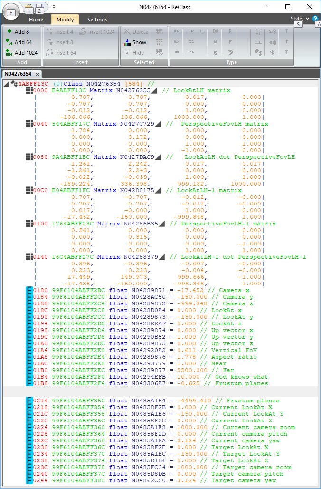Open the Quick Access Toolbar customize arrow
The width and height of the screenshot is (321, 489).
click(54, 7)
